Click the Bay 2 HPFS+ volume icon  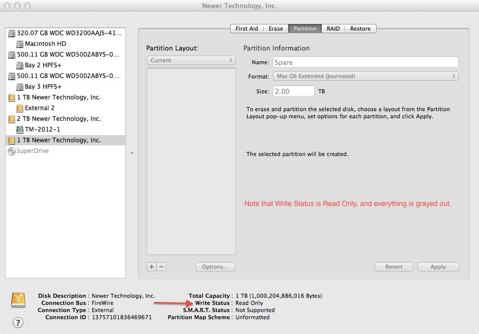(19, 65)
